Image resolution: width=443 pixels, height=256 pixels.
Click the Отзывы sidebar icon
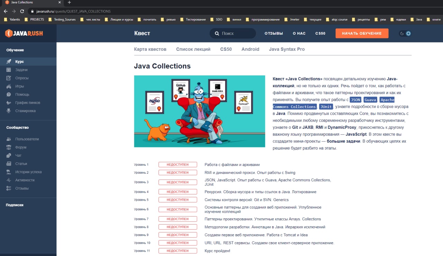click(x=9, y=189)
